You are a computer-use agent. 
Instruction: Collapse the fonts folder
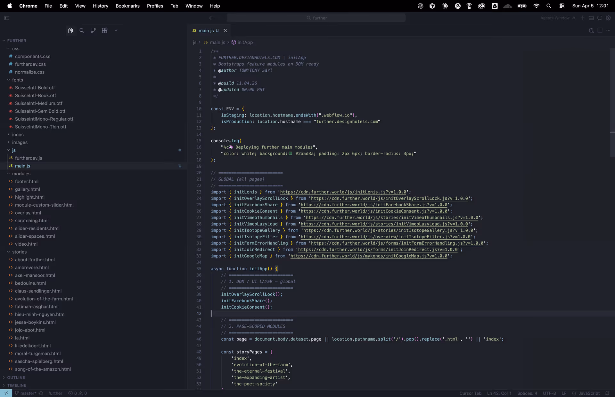point(17,80)
